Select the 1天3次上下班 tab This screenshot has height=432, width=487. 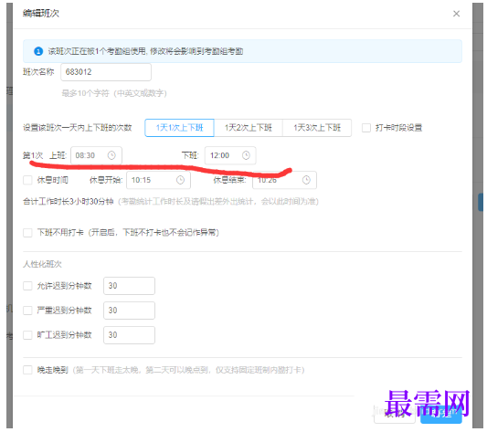point(317,128)
